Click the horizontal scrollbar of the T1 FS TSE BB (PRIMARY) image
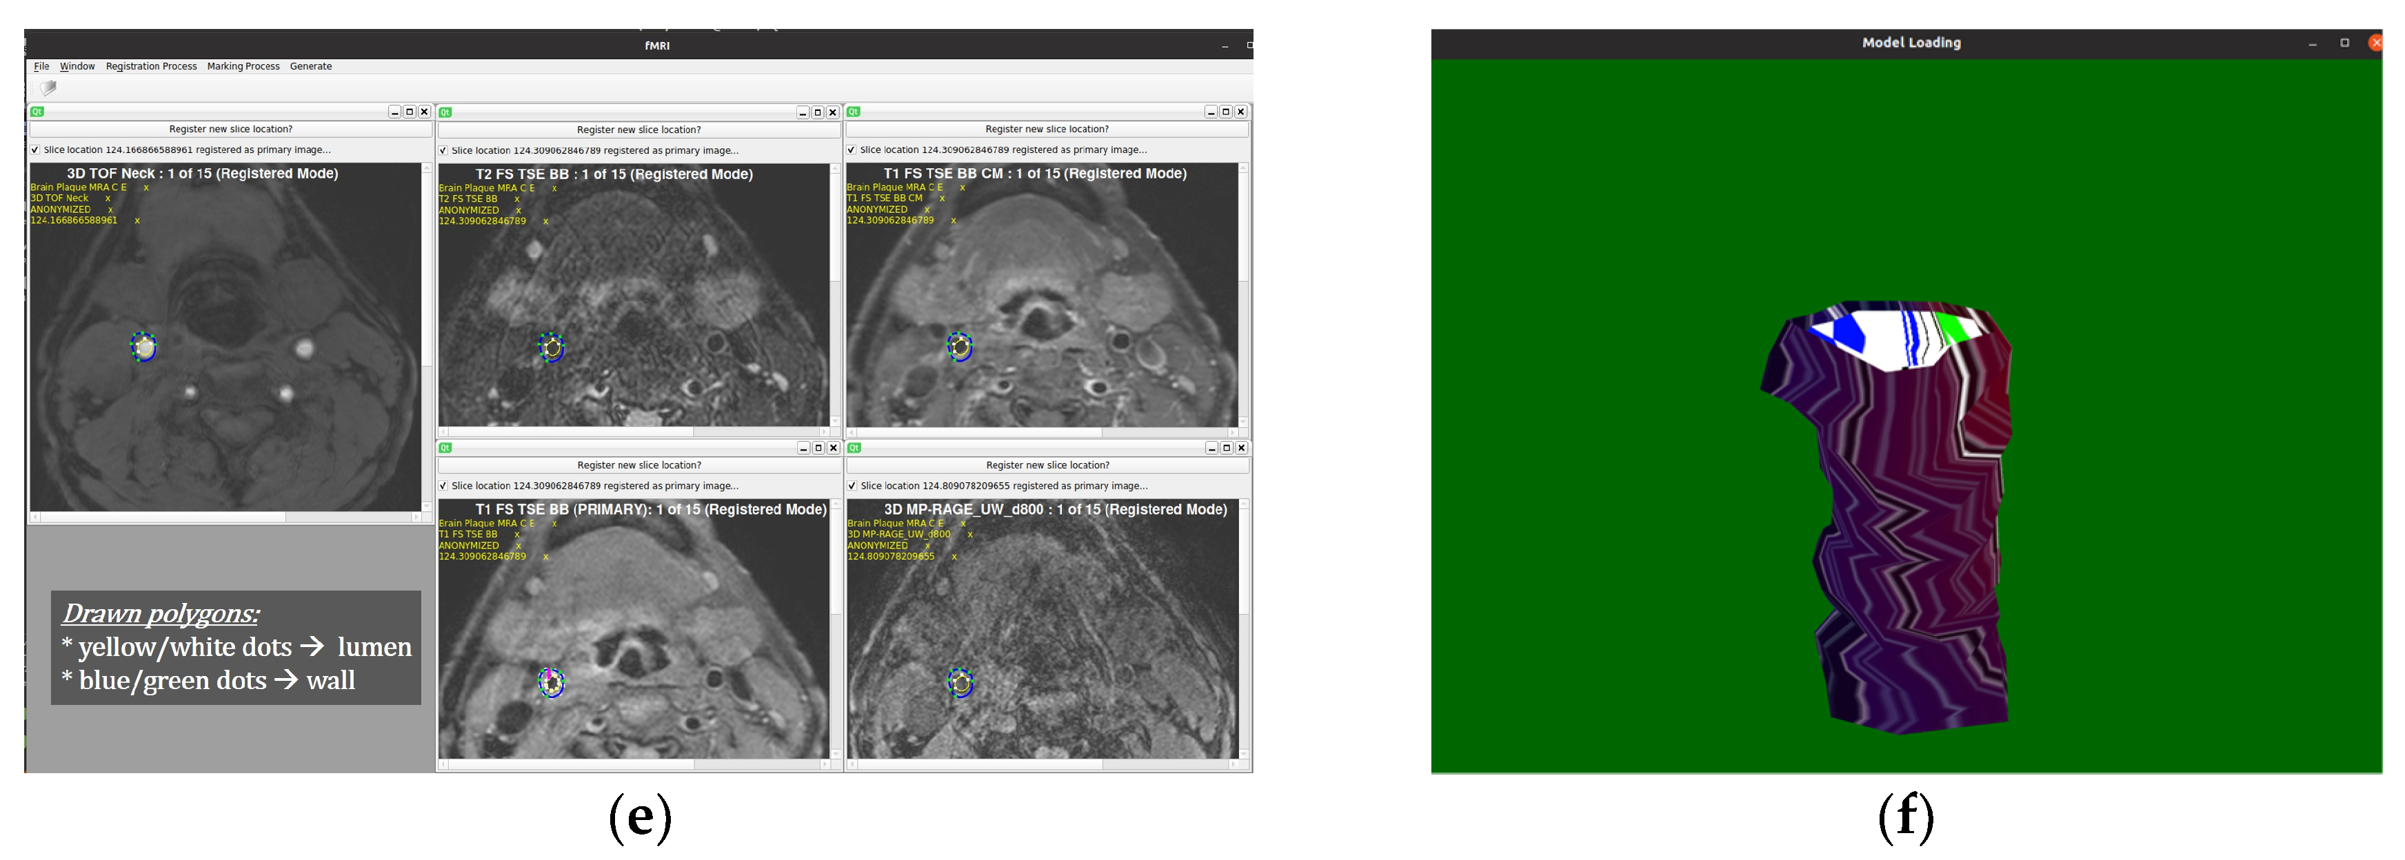This screenshot has width=2405, height=860. pos(634,765)
